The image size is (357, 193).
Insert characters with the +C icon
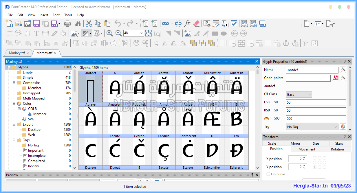point(145,24)
